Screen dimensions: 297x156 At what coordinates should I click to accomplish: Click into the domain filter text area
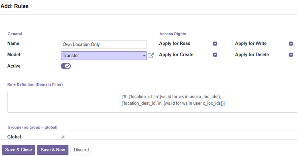click(63, 102)
